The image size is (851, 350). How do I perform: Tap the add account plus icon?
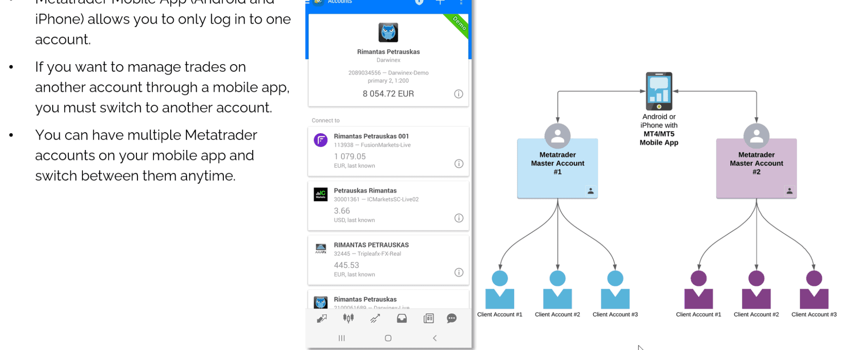(x=440, y=2)
